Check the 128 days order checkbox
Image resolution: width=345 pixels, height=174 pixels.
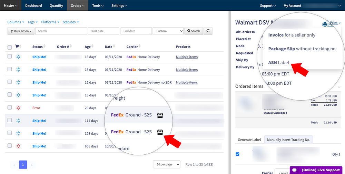coord(9,133)
